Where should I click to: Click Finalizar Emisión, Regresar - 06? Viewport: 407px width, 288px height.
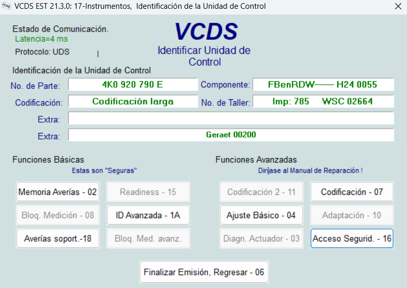[x=204, y=272]
